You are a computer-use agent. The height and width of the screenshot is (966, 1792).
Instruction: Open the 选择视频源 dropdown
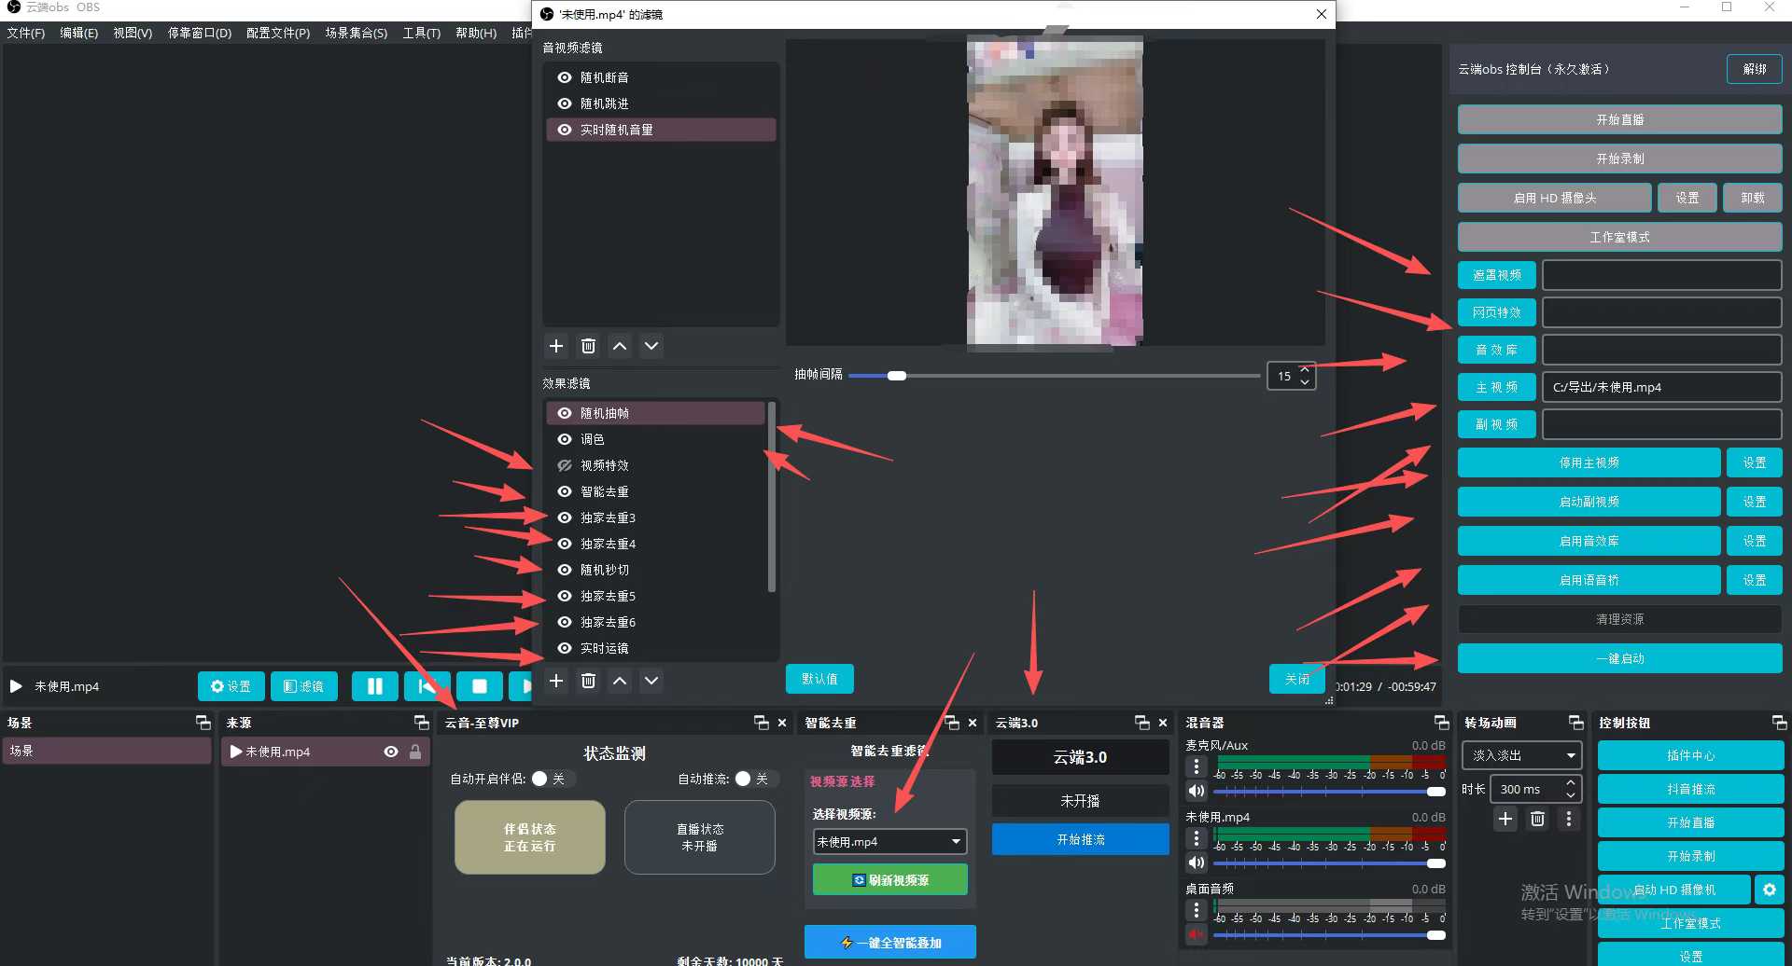pyautogui.click(x=889, y=841)
